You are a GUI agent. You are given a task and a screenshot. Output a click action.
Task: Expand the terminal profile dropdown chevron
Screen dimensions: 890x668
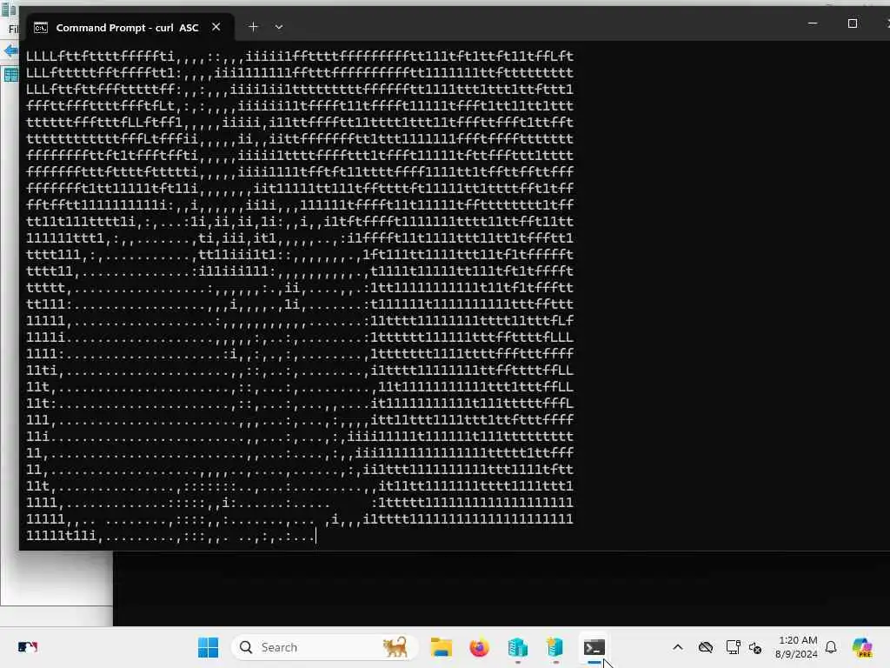click(x=279, y=27)
